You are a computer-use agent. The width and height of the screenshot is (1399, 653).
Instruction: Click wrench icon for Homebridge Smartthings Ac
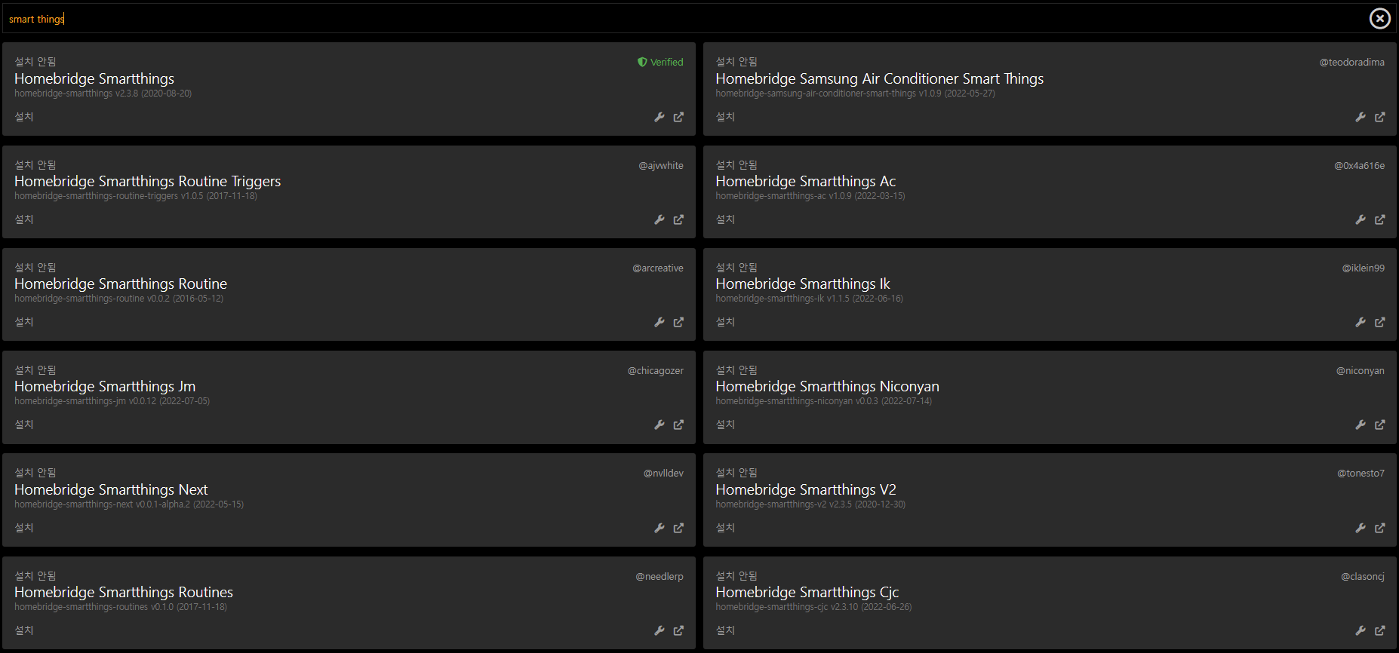1361,219
